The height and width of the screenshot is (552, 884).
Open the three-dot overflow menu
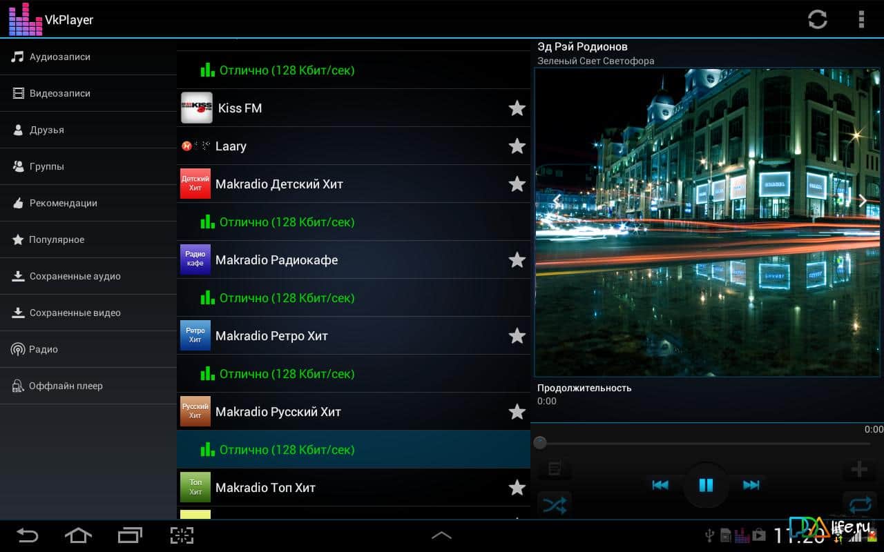point(861,19)
